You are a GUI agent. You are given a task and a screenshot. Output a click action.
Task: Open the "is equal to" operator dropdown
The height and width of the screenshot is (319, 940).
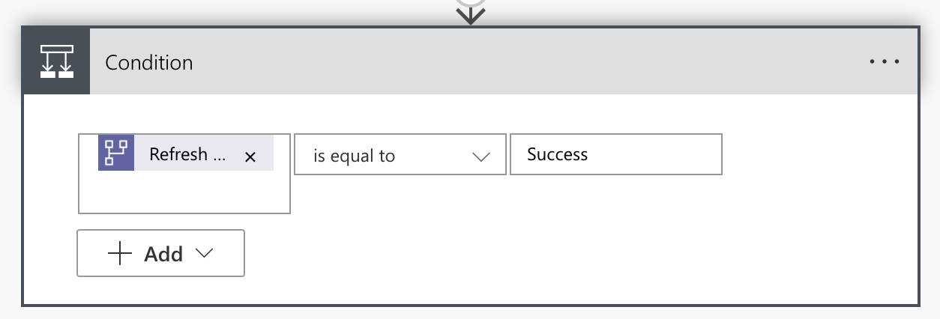[400, 154]
